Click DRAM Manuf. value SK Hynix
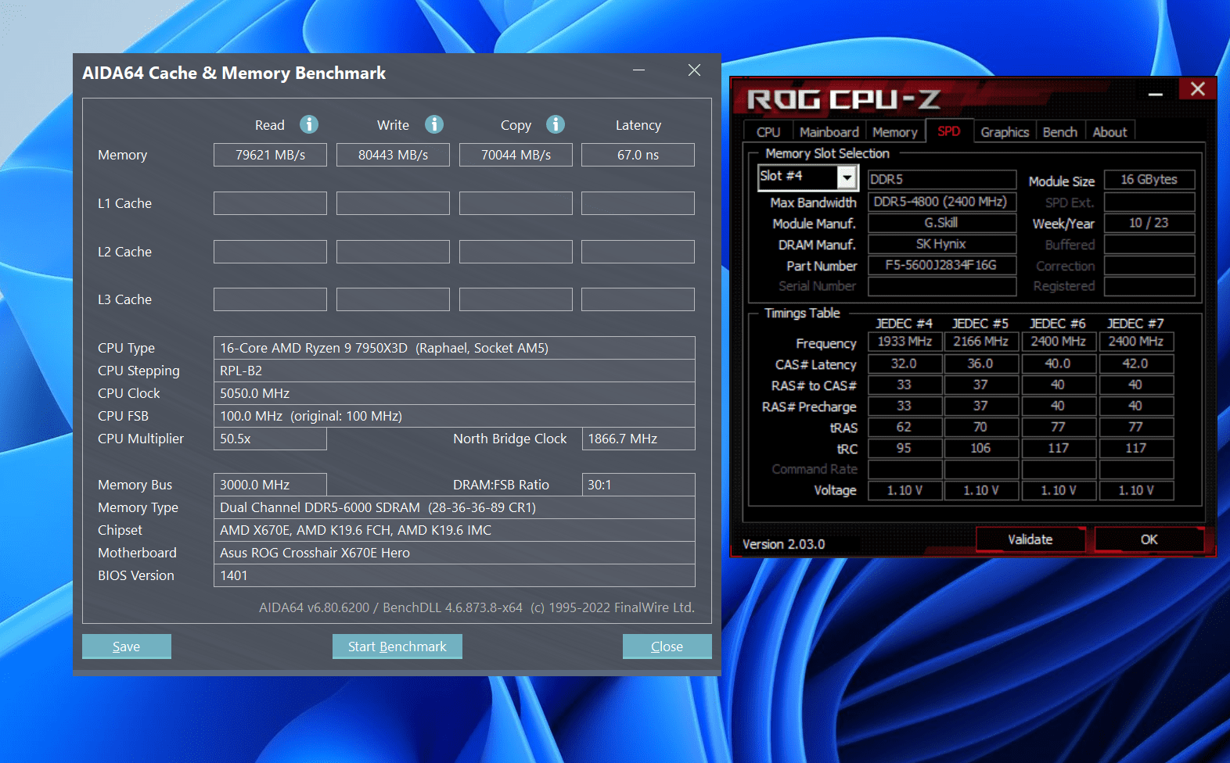The height and width of the screenshot is (763, 1230). 942,244
